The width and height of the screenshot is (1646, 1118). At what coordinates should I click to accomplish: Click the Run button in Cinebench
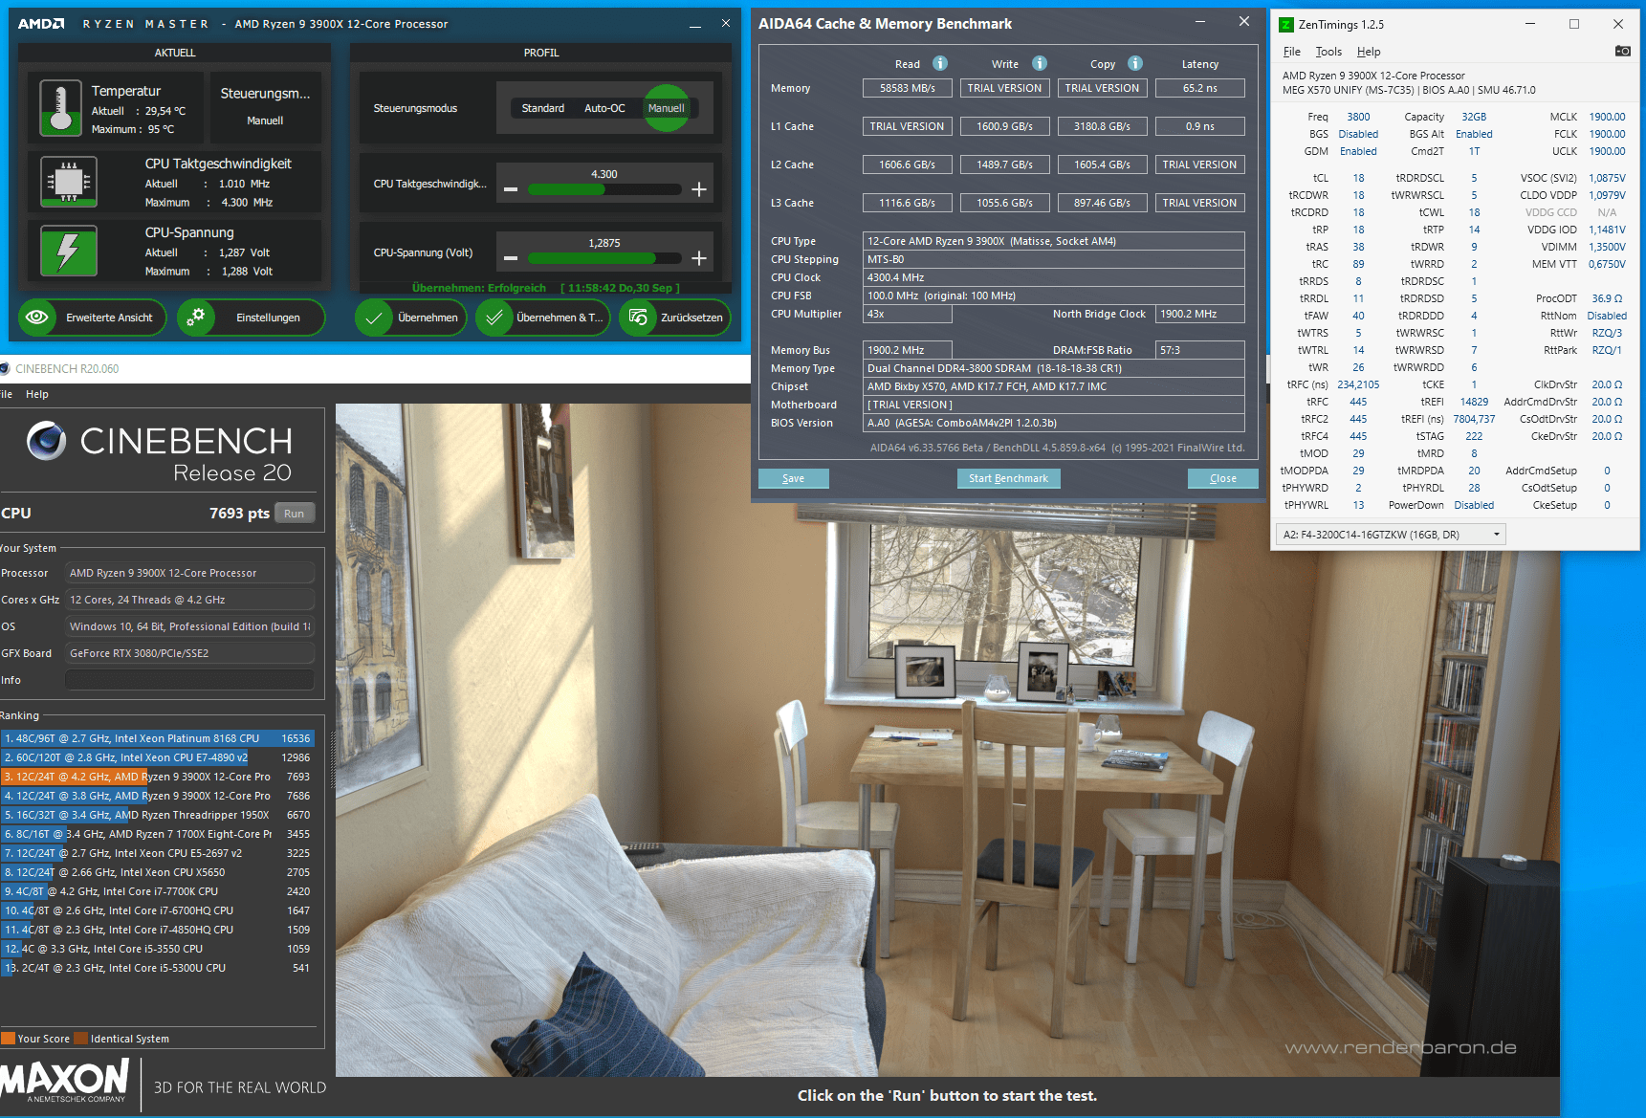click(x=294, y=514)
